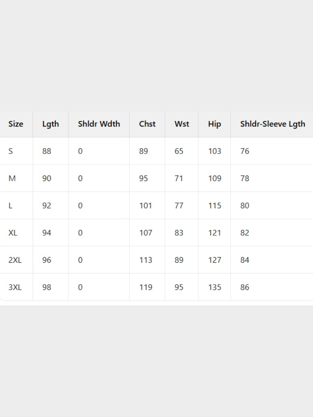313x417 pixels.
Task: Click the Size column header
Action: [x=16, y=124]
